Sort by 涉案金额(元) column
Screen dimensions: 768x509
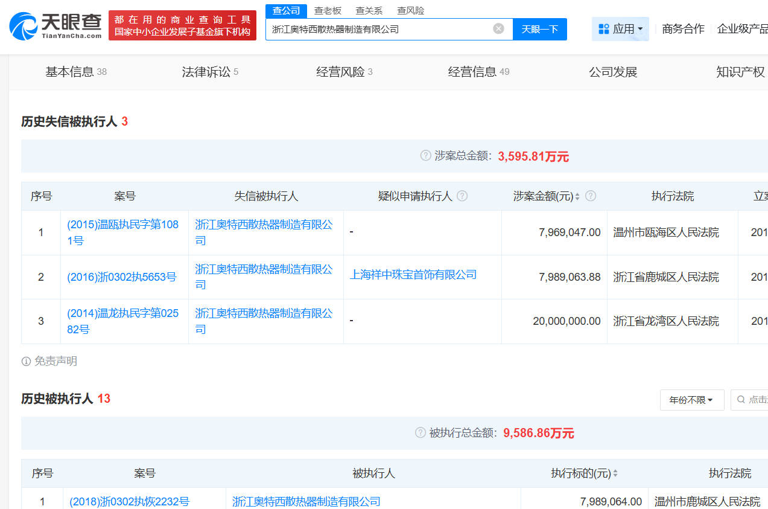[577, 196]
